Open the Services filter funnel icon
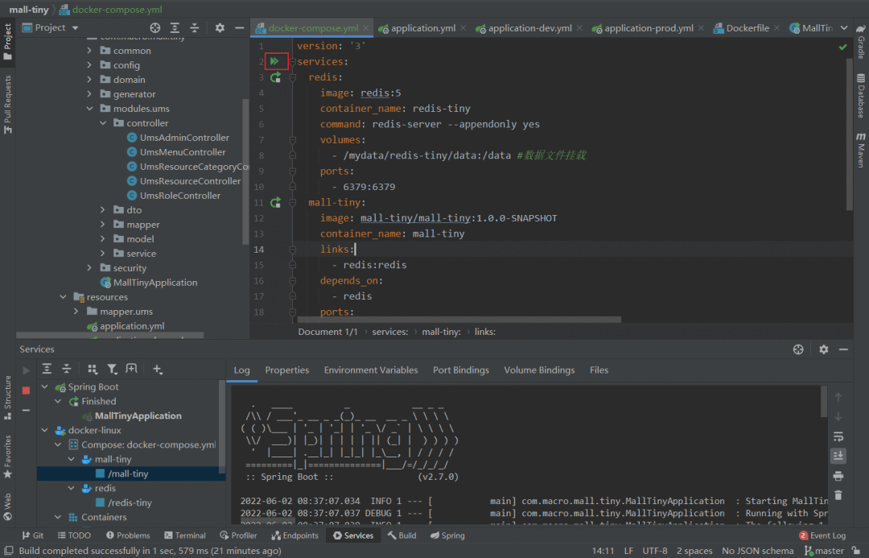 point(112,369)
